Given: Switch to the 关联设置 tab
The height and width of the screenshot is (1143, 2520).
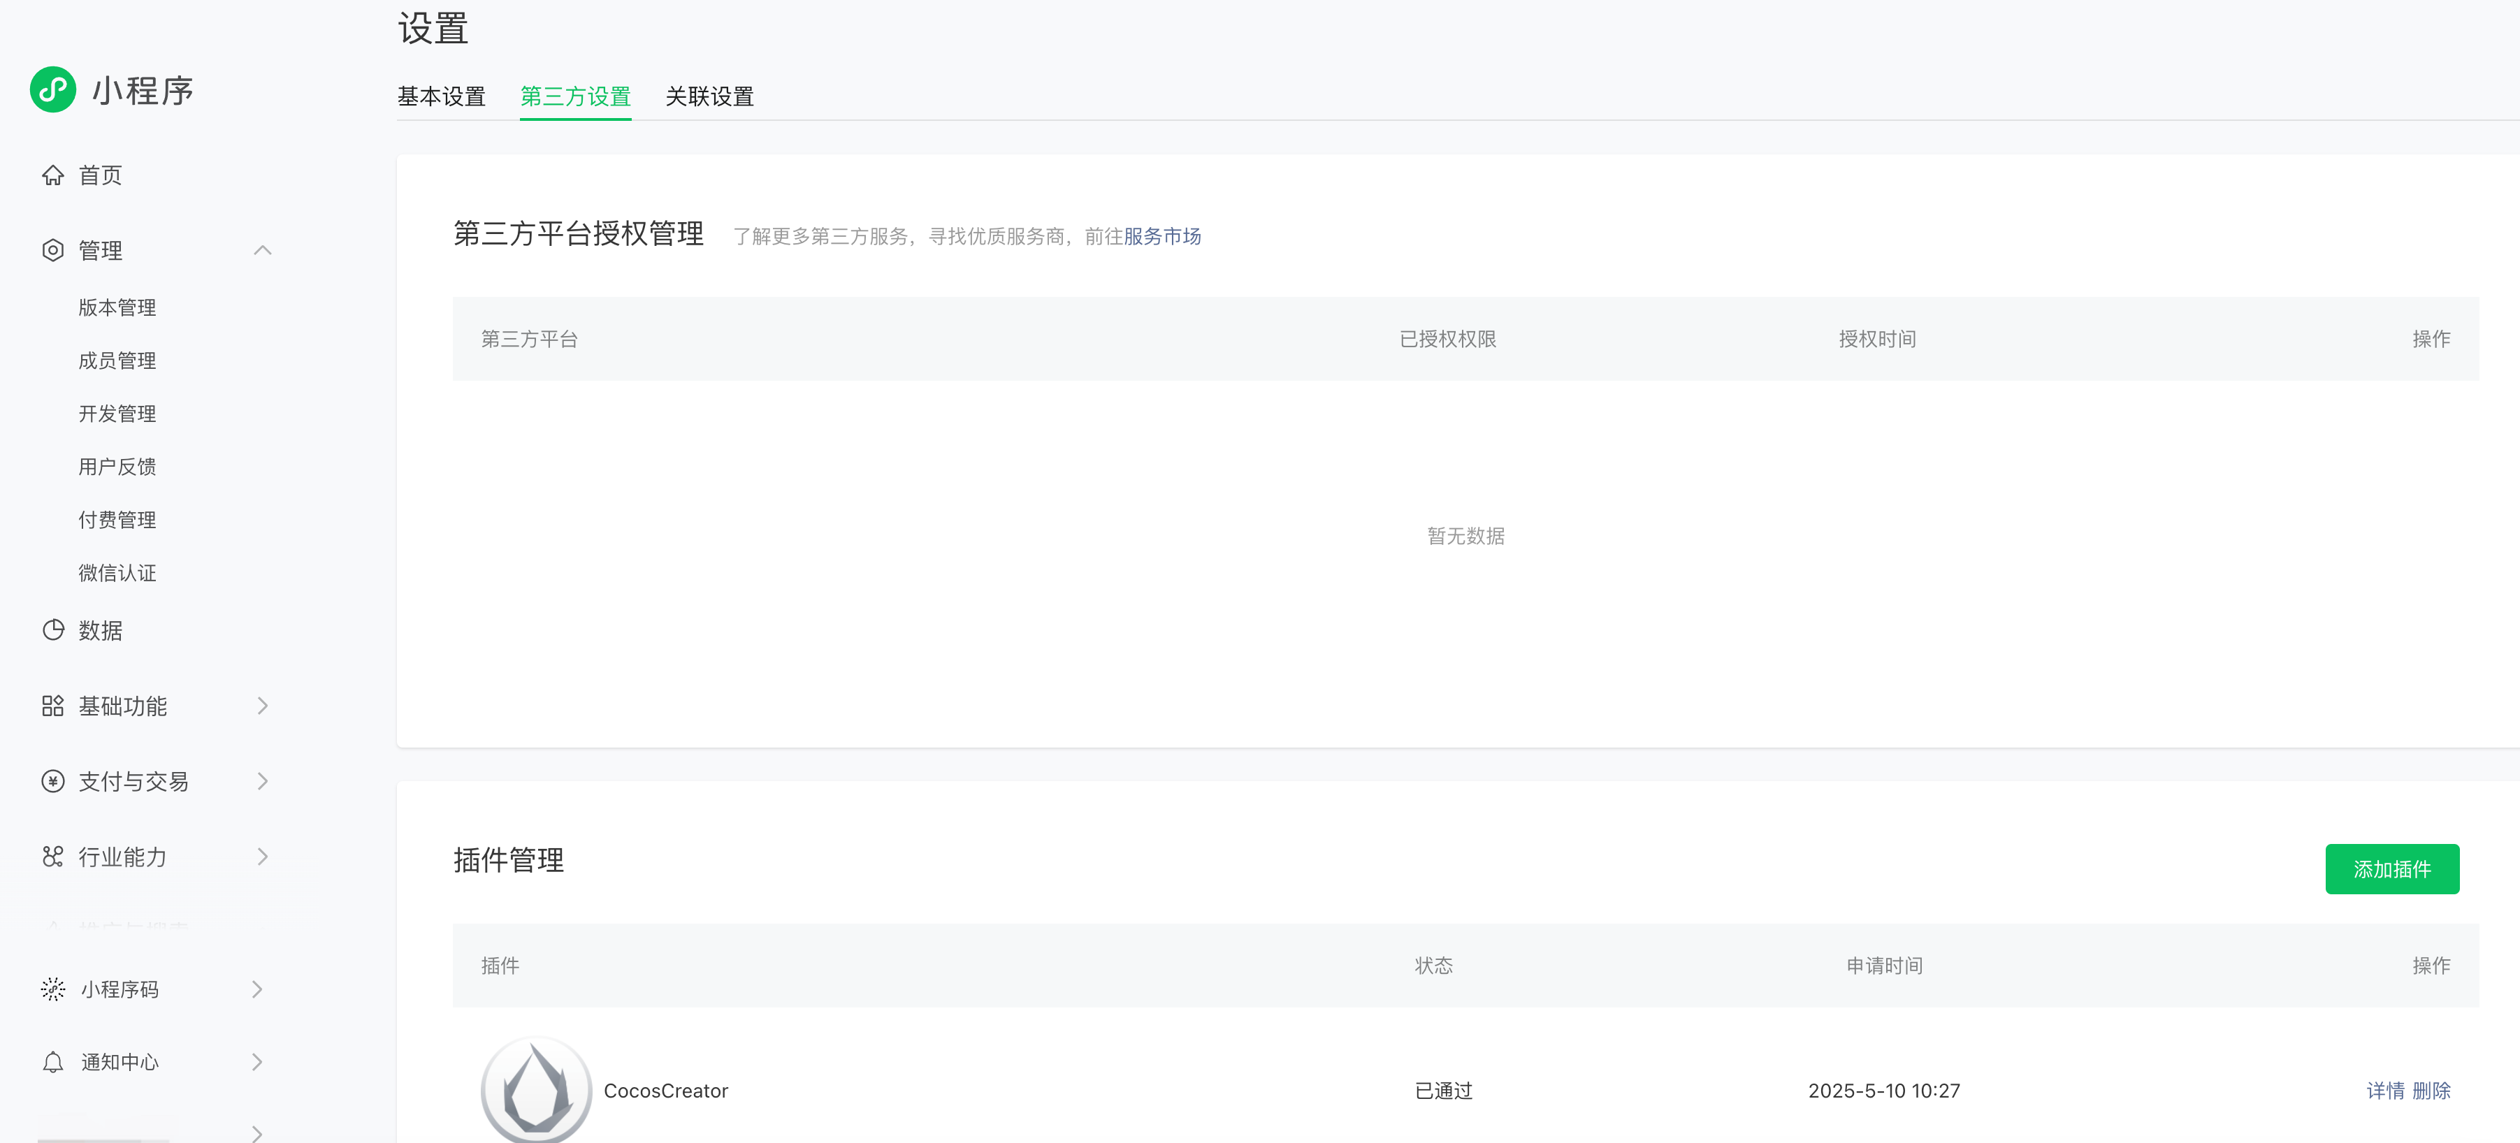Looking at the screenshot, I should click(709, 97).
